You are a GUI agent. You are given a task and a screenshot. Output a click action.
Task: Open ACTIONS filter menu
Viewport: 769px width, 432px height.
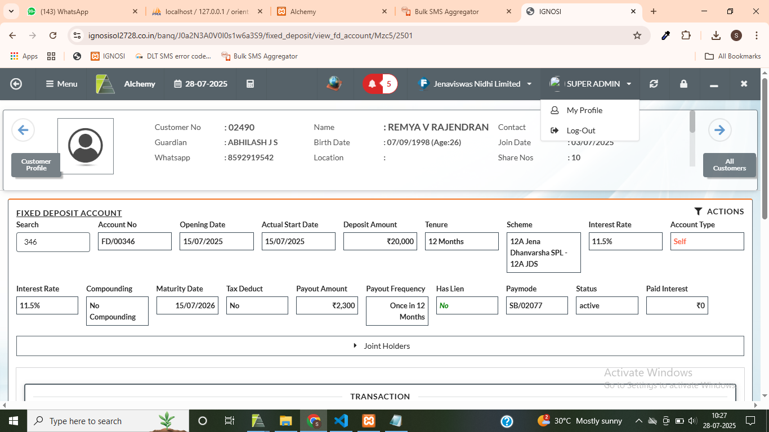click(x=719, y=211)
